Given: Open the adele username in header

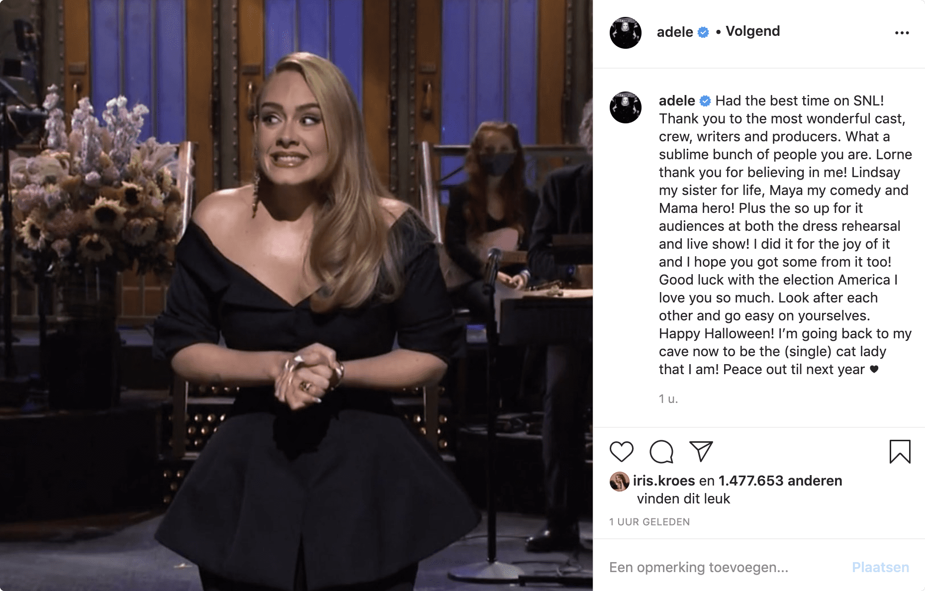Looking at the screenshot, I should (x=675, y=32).
